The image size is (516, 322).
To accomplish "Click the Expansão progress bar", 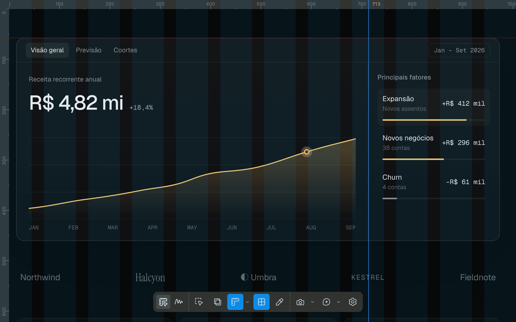I will [x=434, y=120].
